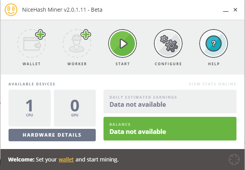
Task: Open Hardware Details
Action: pyautogui.click(x=52, y=135)
